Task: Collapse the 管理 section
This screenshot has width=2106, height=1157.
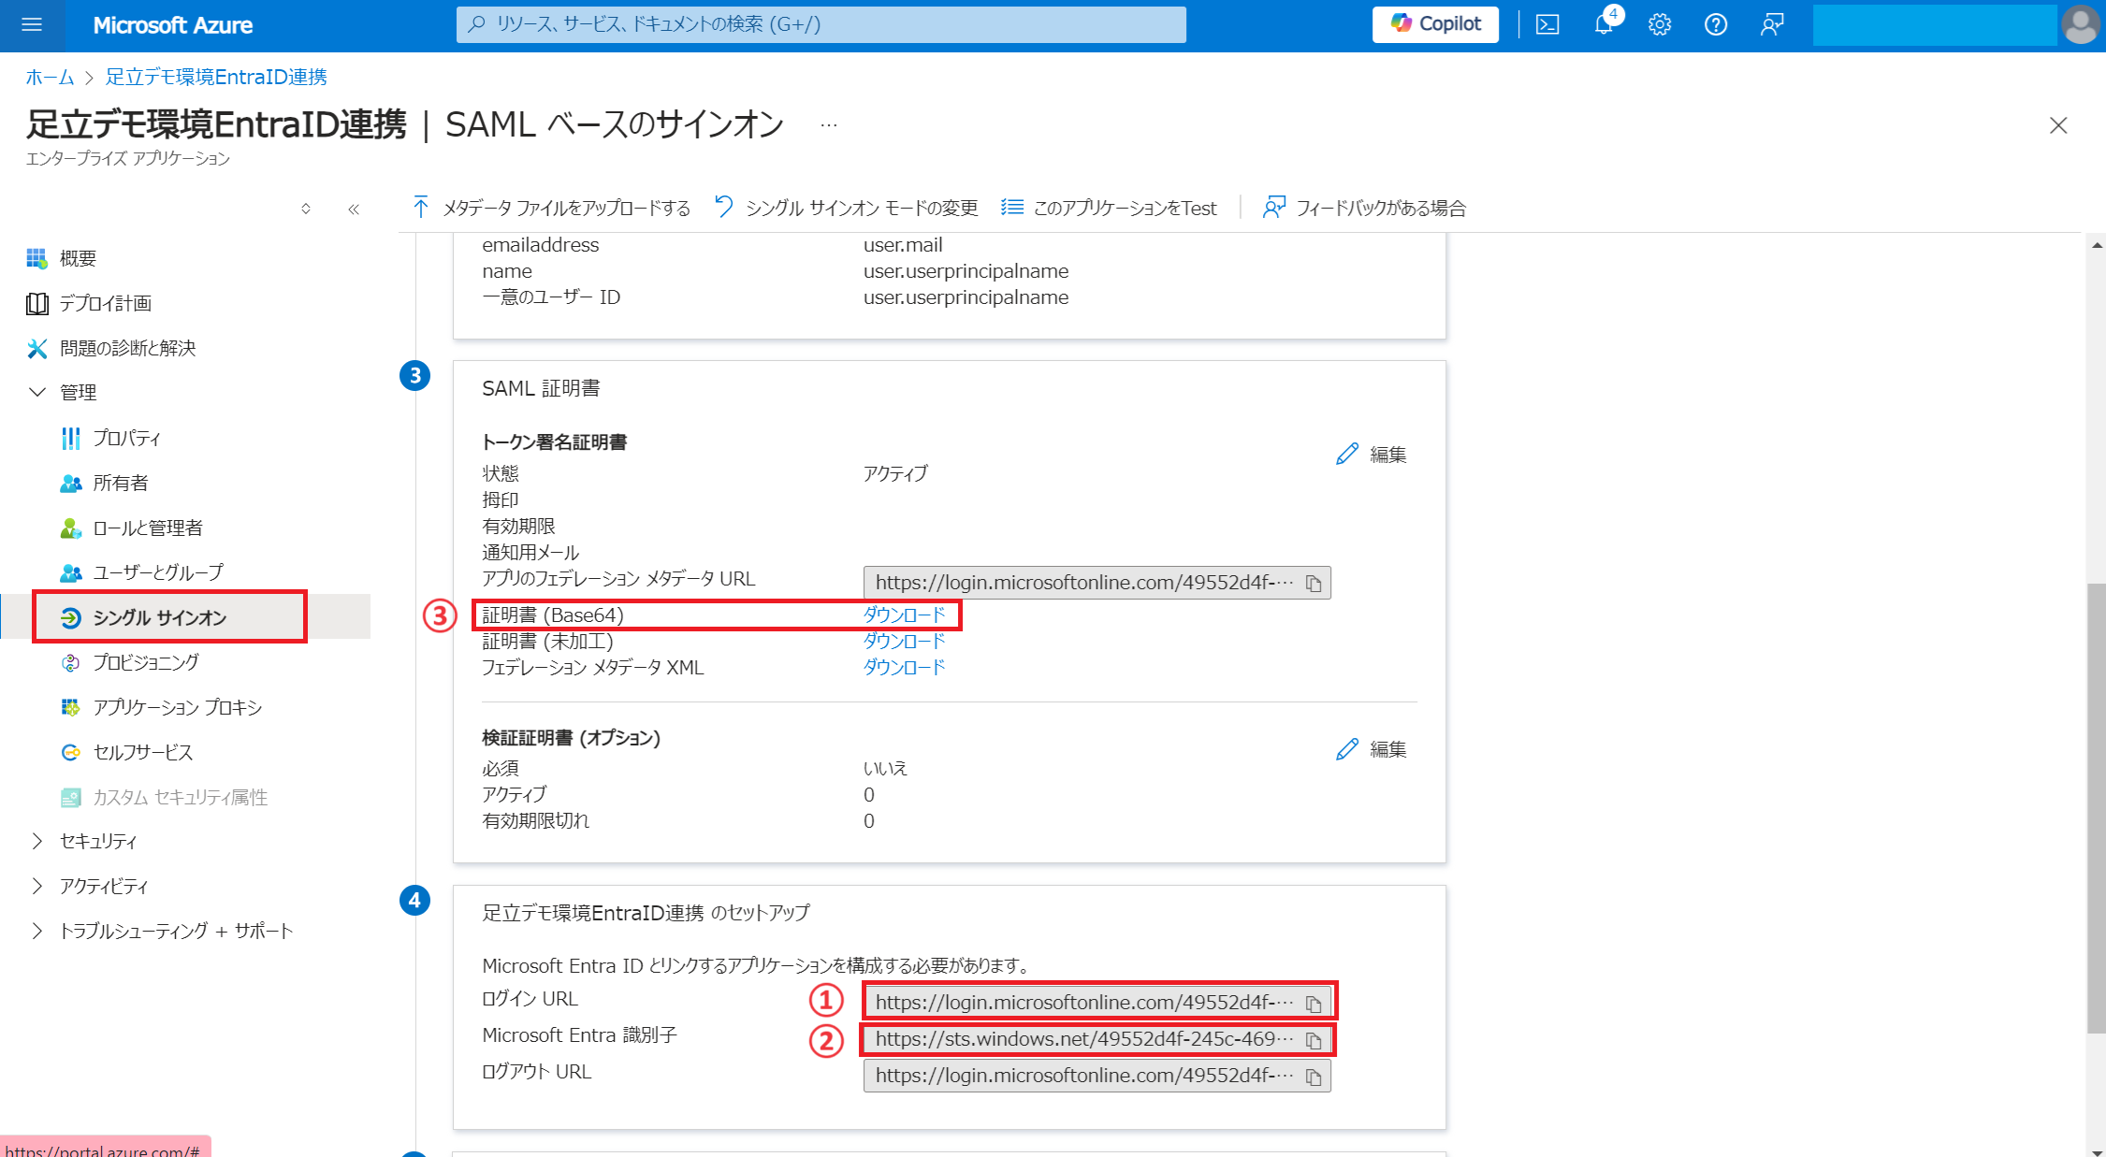Action: pyautogui.click(x=37, y=392)
